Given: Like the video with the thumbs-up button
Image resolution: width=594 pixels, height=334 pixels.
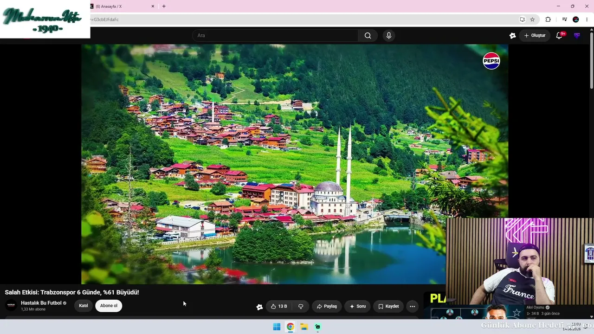Looking at the screenshot, I should 279,306.
